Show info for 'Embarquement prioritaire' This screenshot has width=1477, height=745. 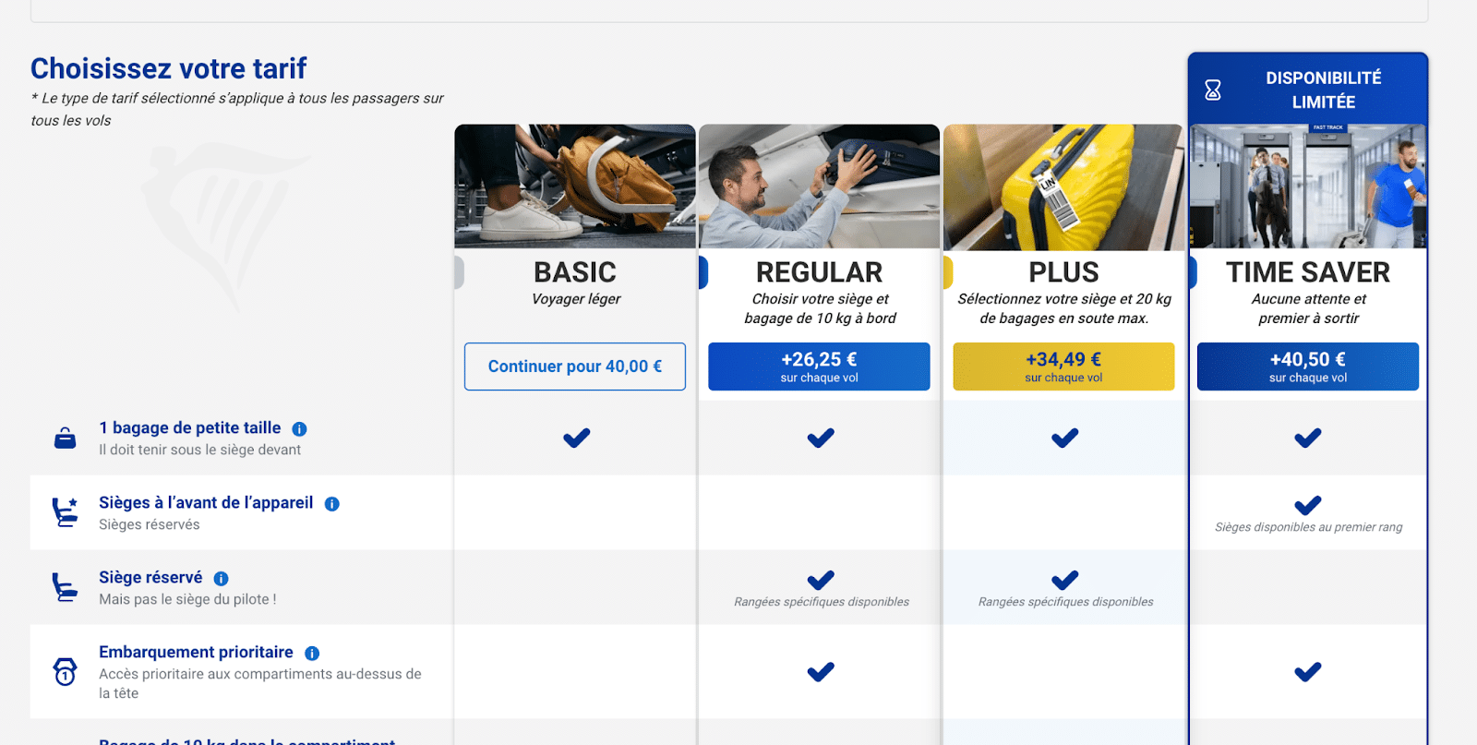312,654
